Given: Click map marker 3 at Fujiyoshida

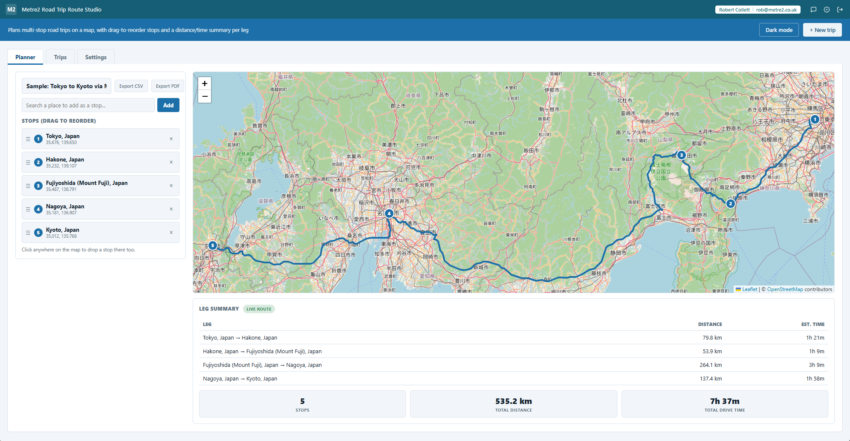Looking at the screenshot, I should click(681, 155).
